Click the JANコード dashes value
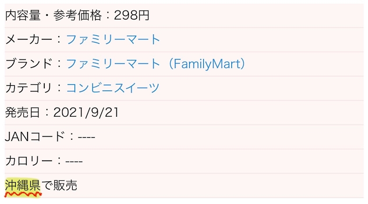This screenshot has width=368, height=204. pos(86,137)
